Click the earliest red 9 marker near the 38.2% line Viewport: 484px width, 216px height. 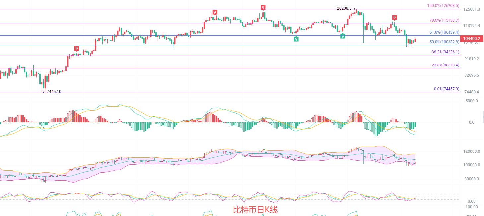point(77,49)
